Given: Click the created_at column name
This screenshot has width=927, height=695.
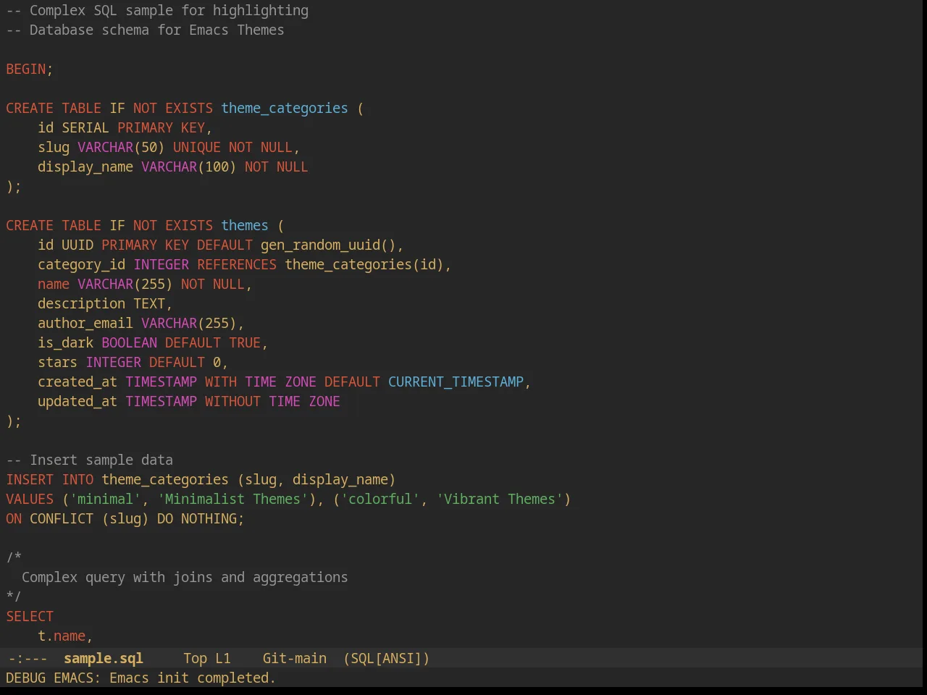Looking at the screenshot, I should tap(77, 382).
